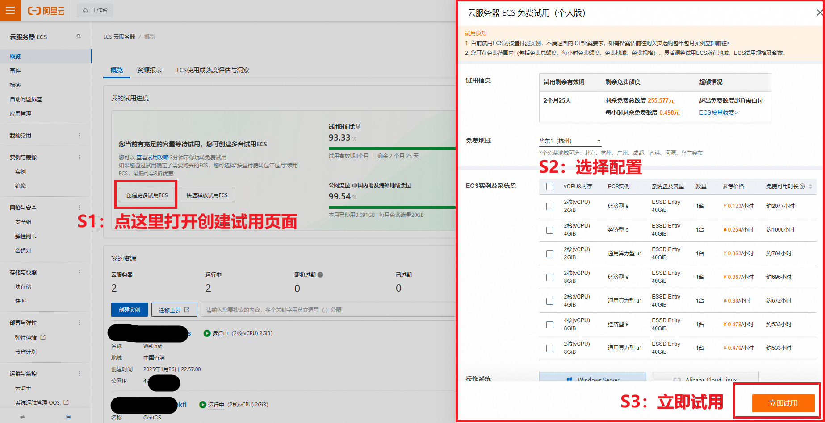Click the orange 立即试用 button
The height and width of the screenshot is (423, 825).
pyautogui.click(x=783, y=403)
